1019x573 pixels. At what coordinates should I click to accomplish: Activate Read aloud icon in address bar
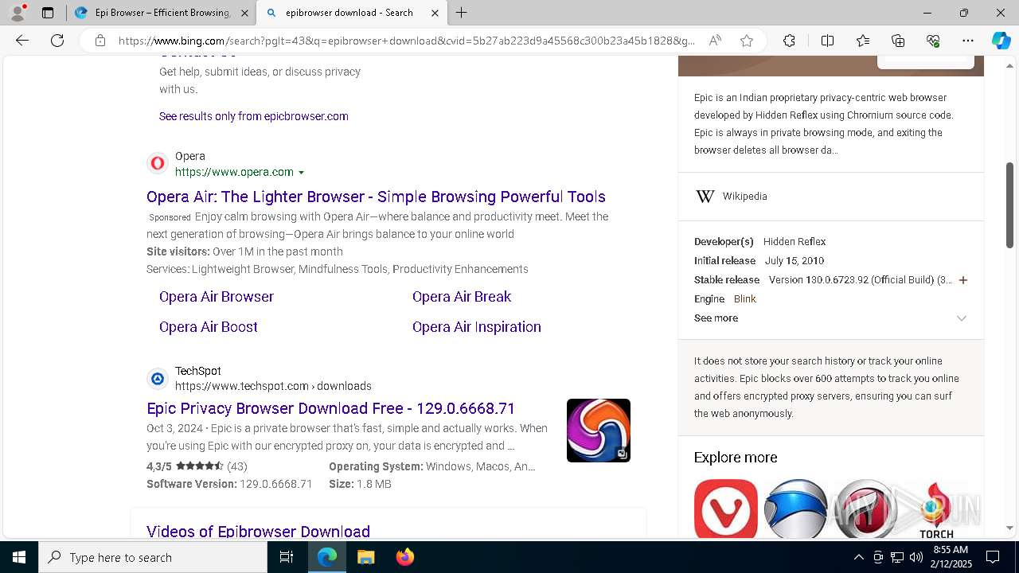coord(715,41)
